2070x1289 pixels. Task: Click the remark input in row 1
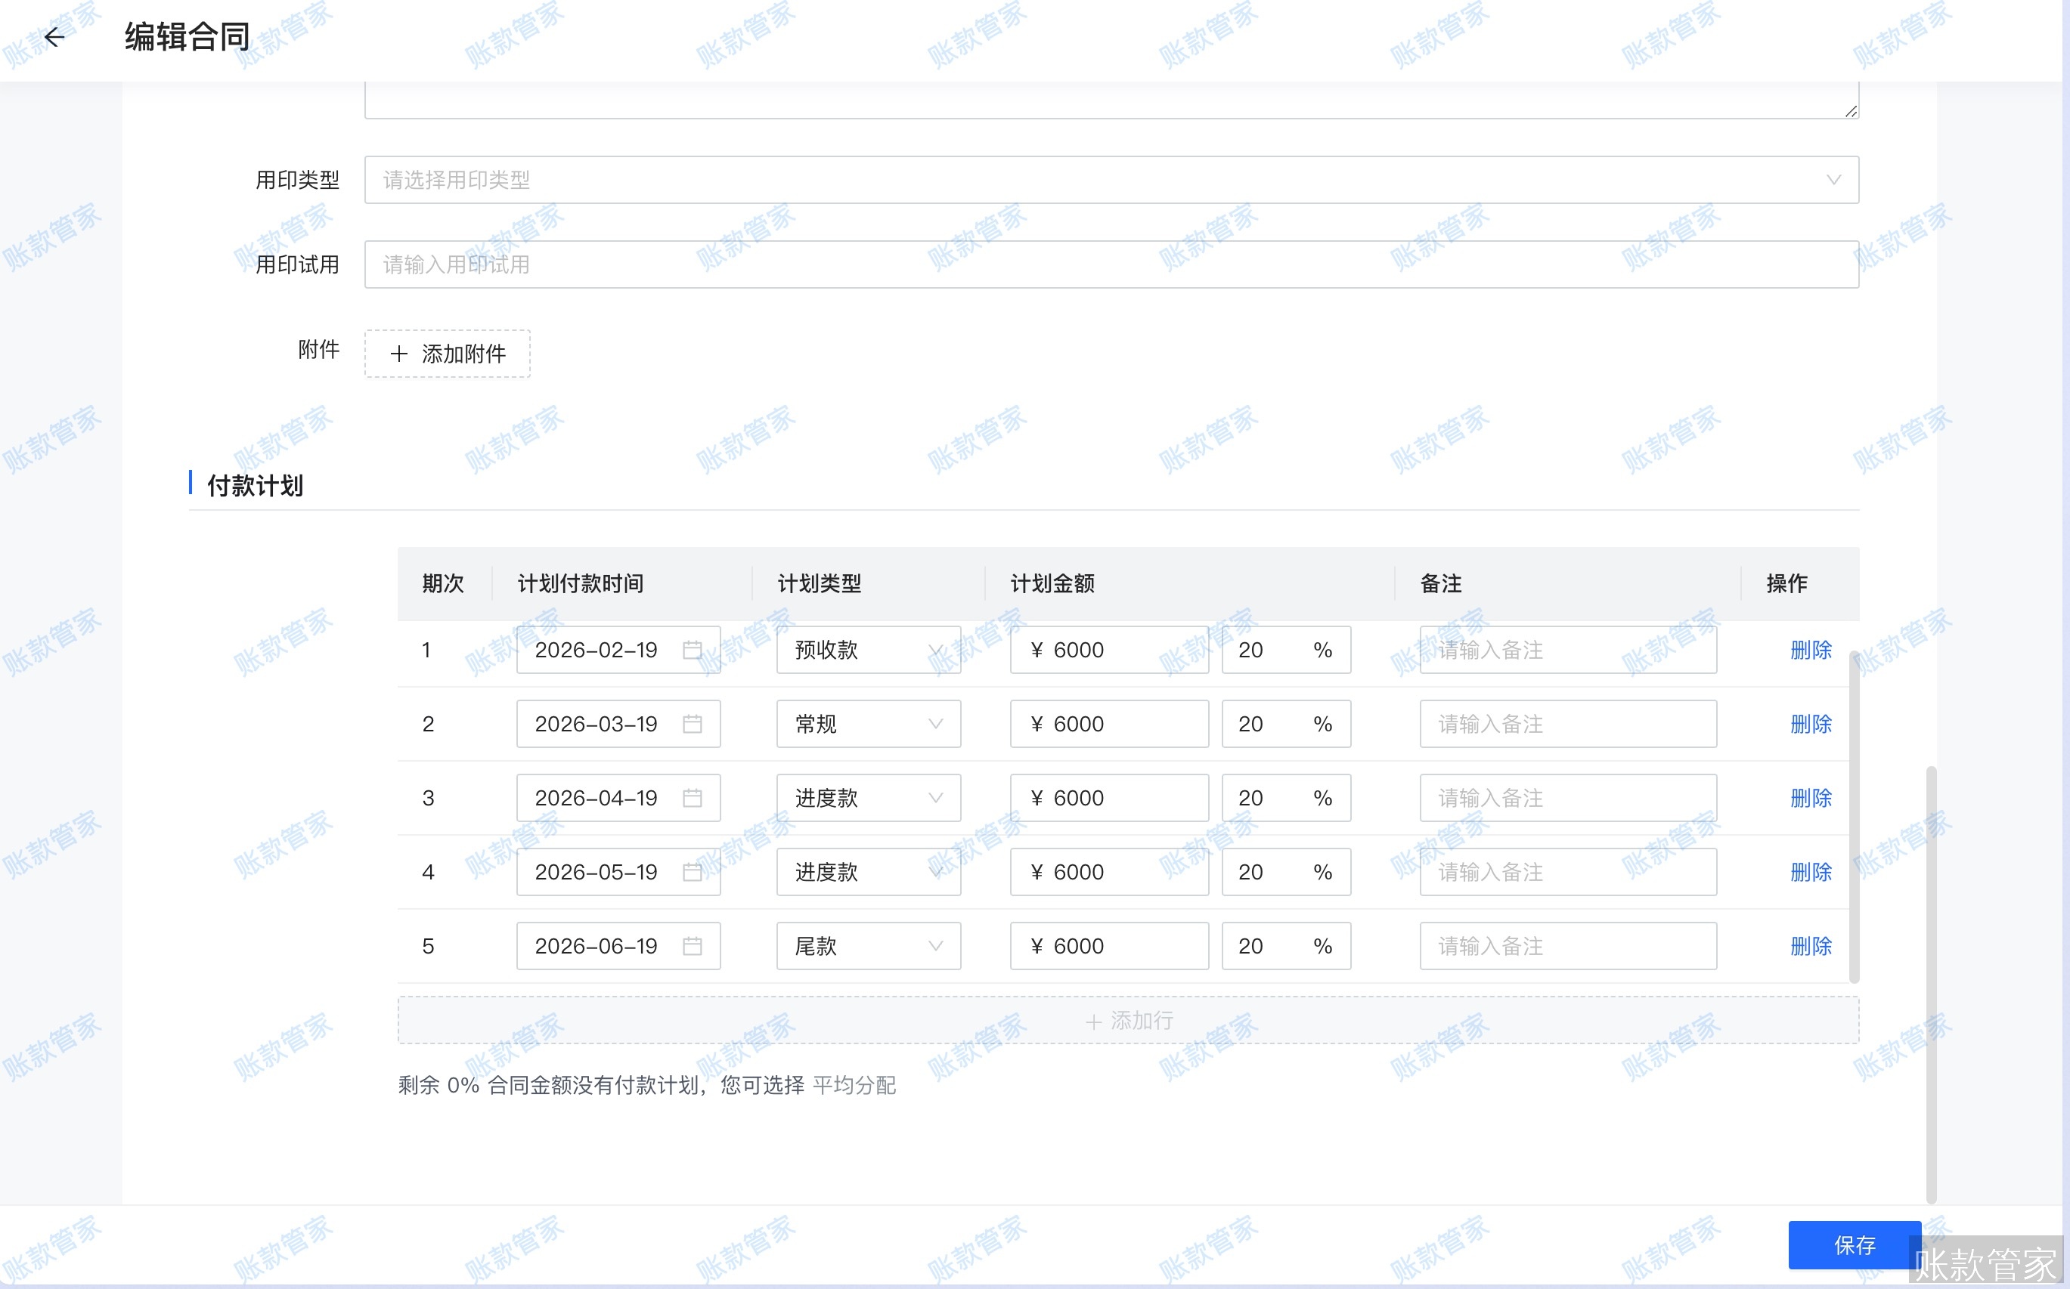(1566, 650)
